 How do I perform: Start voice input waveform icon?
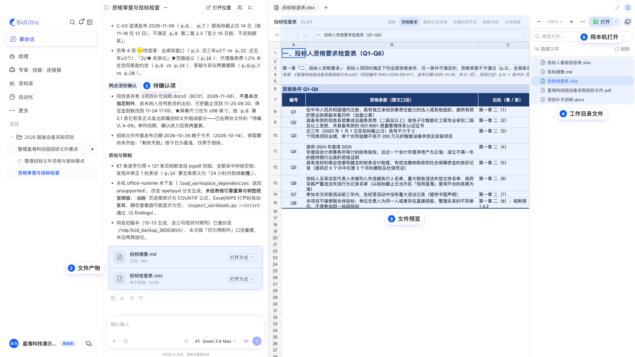(246, 341)
